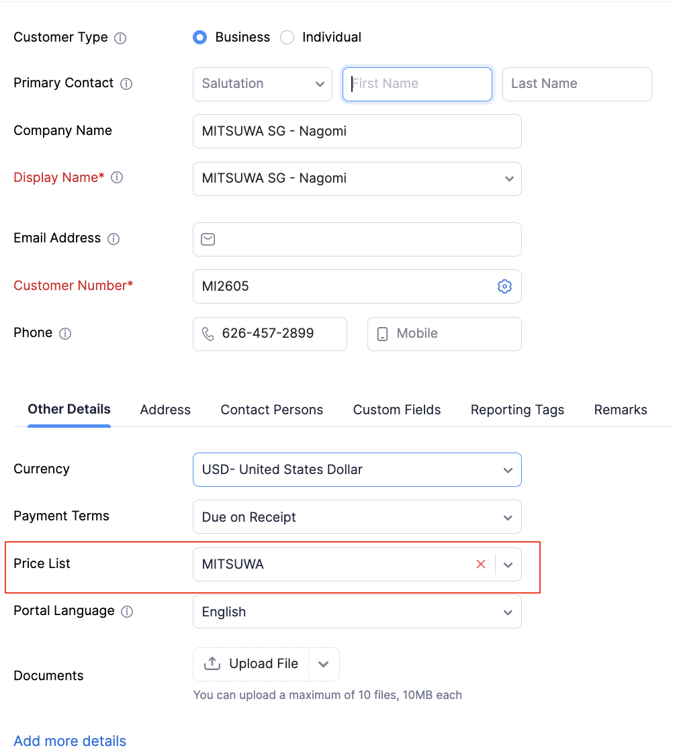The height and width of the screenshot is (748, 673).
Task: Switch to the Other Details tab
Action: (69, 410)
